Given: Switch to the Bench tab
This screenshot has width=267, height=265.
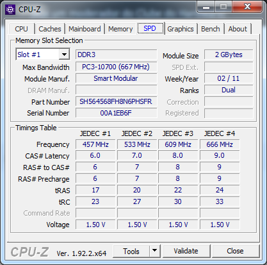Looking at the screenshot, I should coord(211,29).
